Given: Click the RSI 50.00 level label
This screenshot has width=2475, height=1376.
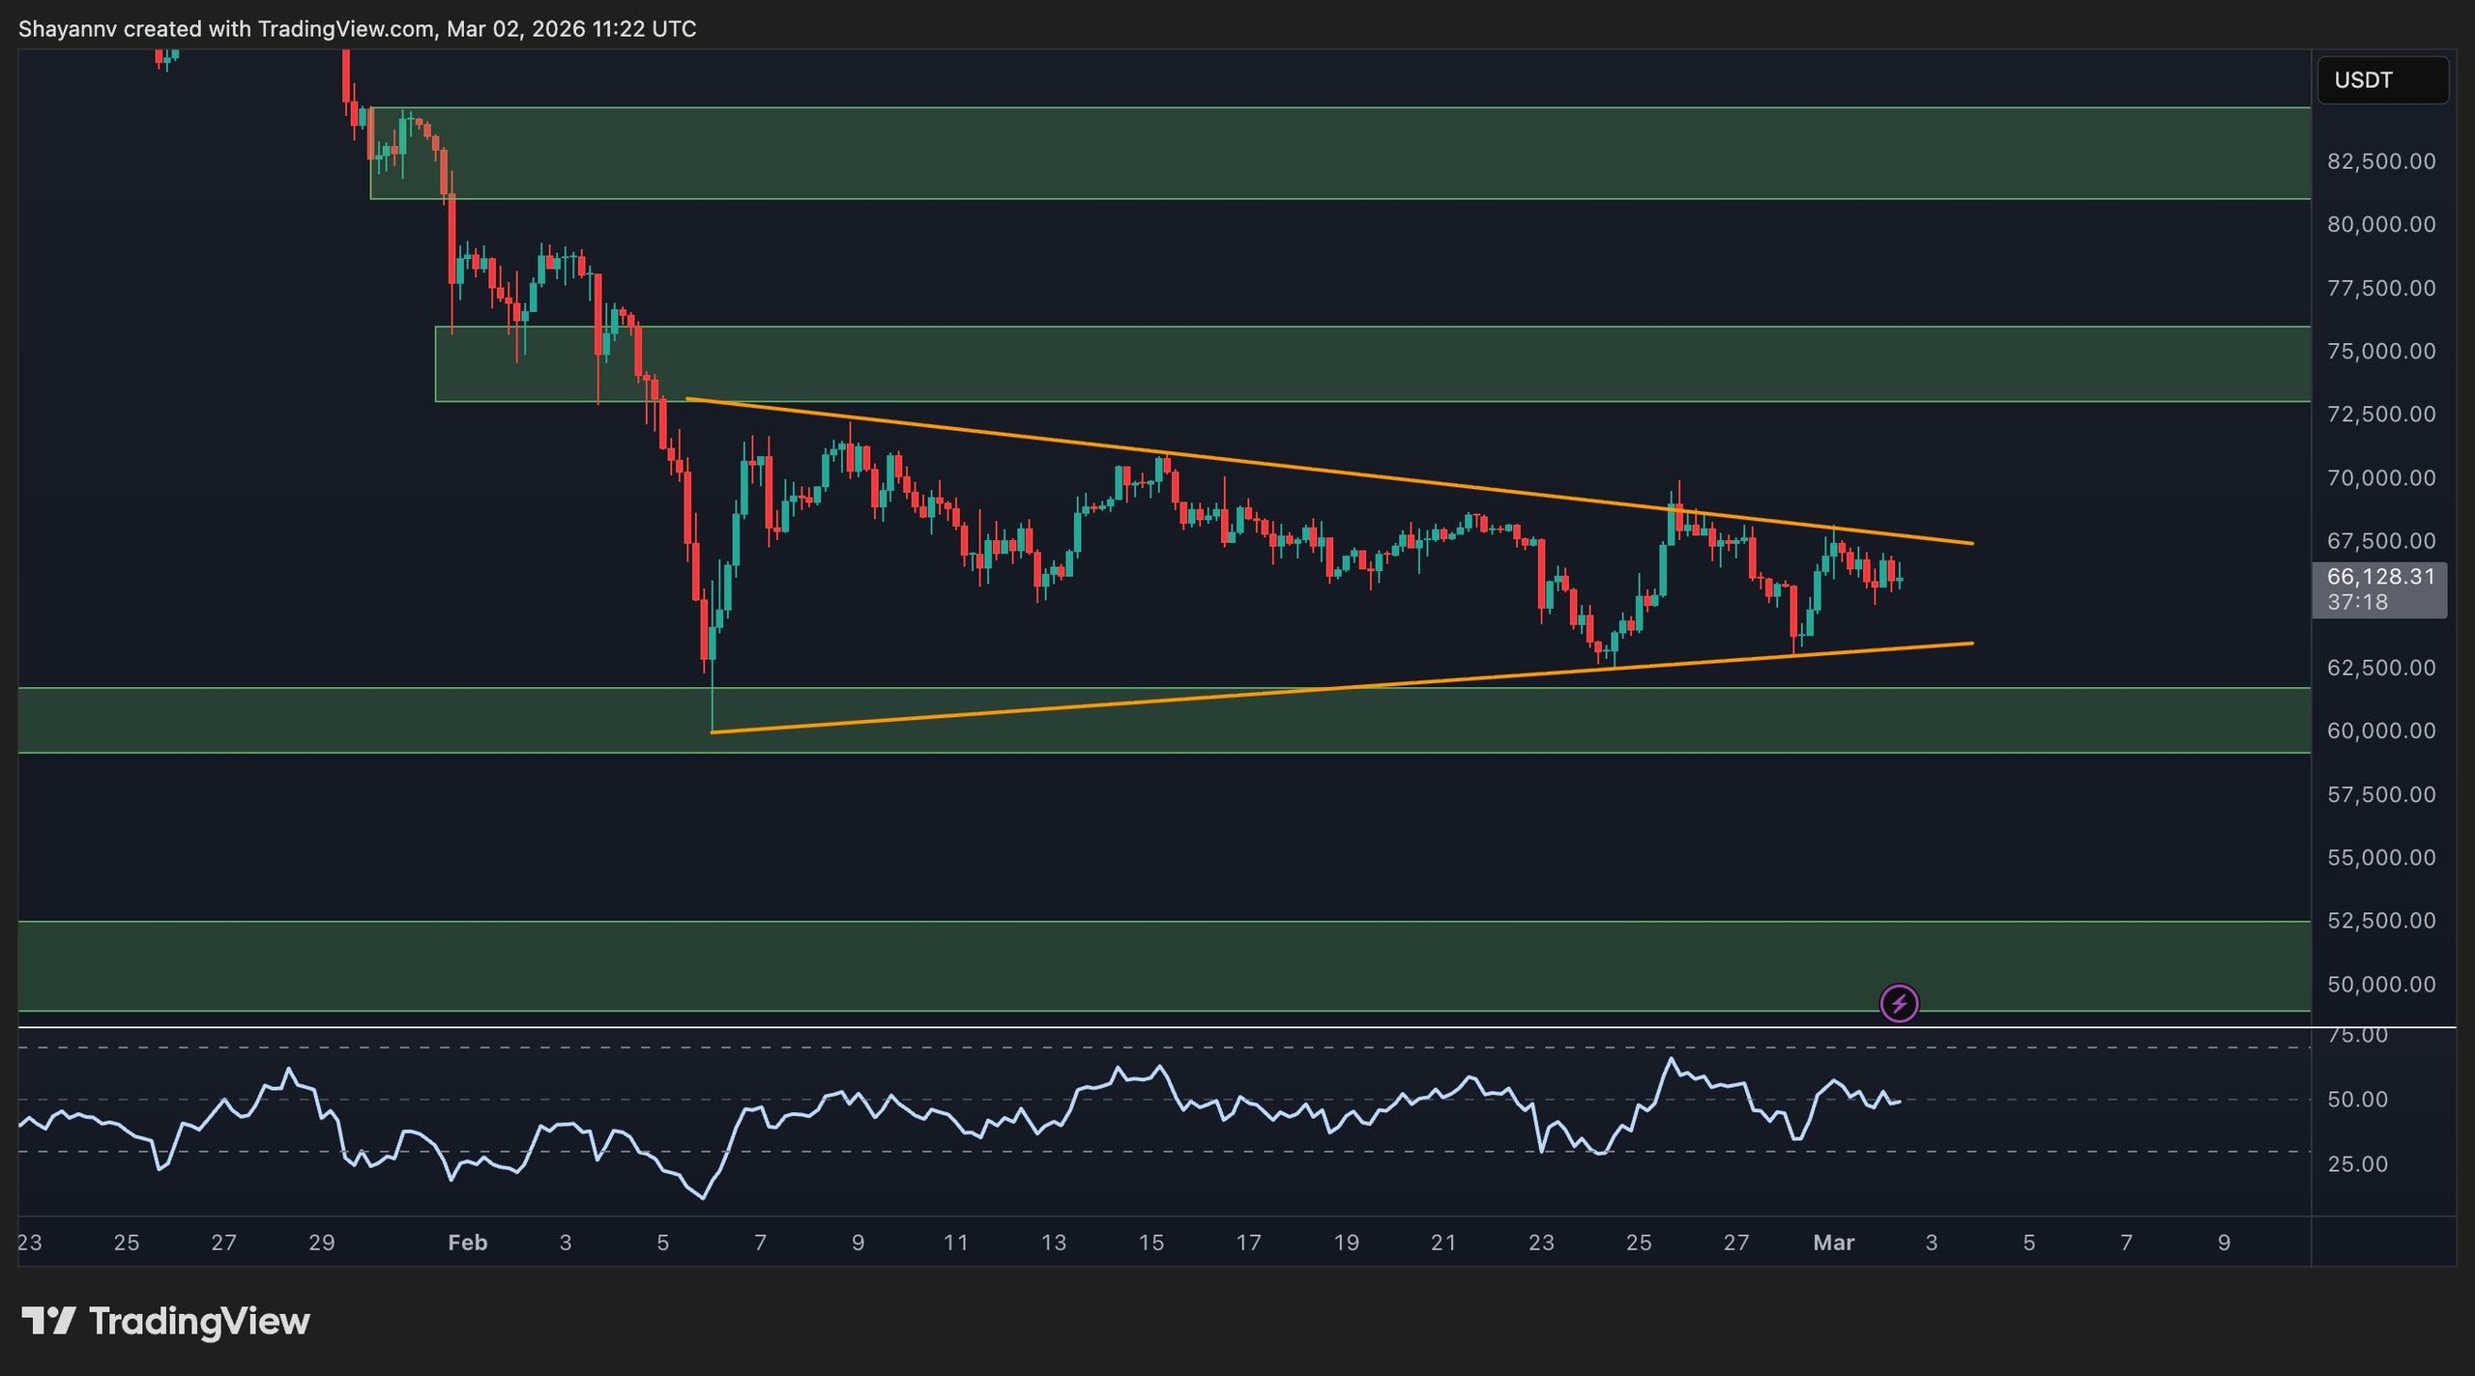Looking at the screenshot, I should [2357, 1100].
